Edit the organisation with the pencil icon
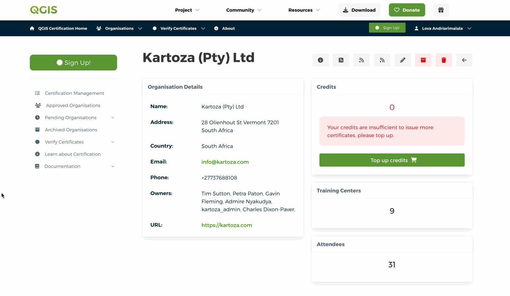The image size is (510, 296). tap(403, 60)
